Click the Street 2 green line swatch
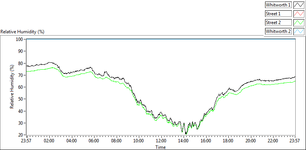The height and width of the screenshot is (150, 306). [299, 23]
